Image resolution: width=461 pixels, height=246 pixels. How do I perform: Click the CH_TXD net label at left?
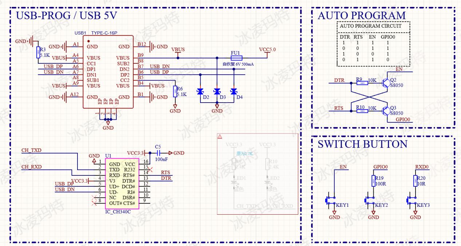click(31, 150)
